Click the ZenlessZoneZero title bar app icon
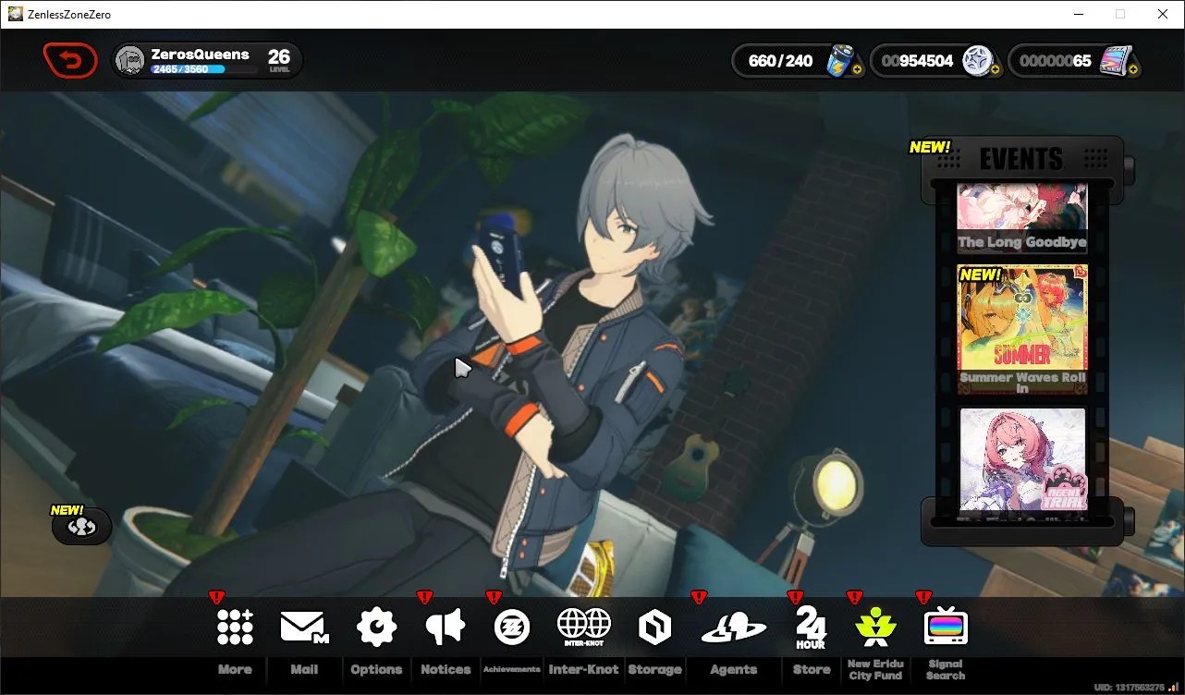 click(x=15, y=14)
